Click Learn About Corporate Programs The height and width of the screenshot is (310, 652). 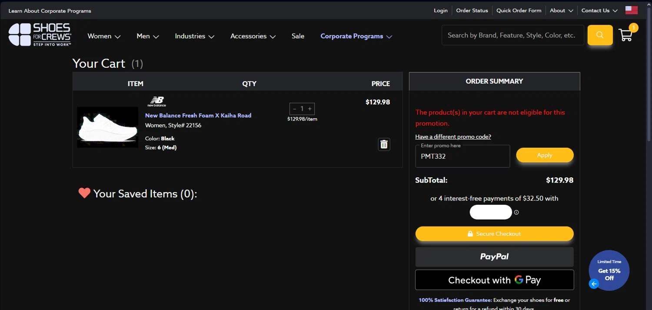tap(50, 11)
